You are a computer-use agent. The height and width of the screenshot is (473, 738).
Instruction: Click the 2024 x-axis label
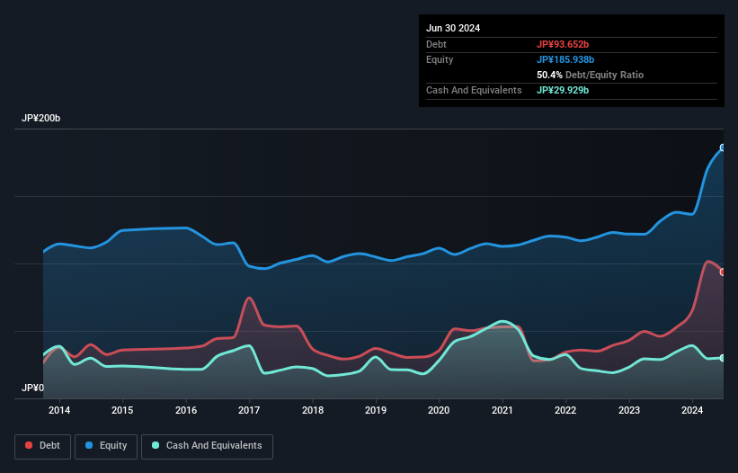coord(692,410)
